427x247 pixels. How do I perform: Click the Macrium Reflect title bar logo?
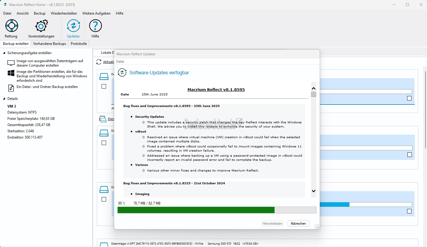tap(5, 4)
